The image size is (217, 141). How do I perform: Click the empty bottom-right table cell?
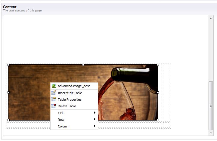(166, 125)
